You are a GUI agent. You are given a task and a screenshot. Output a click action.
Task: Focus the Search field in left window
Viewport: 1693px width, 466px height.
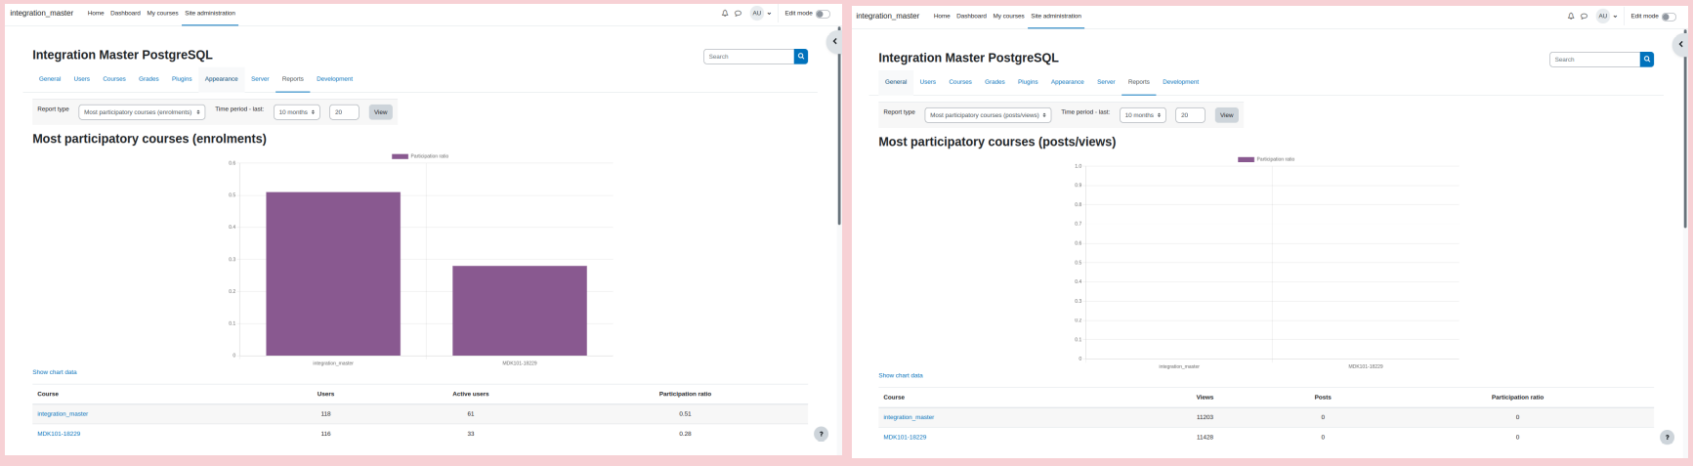pyautogui.click(x=748, y=57)
